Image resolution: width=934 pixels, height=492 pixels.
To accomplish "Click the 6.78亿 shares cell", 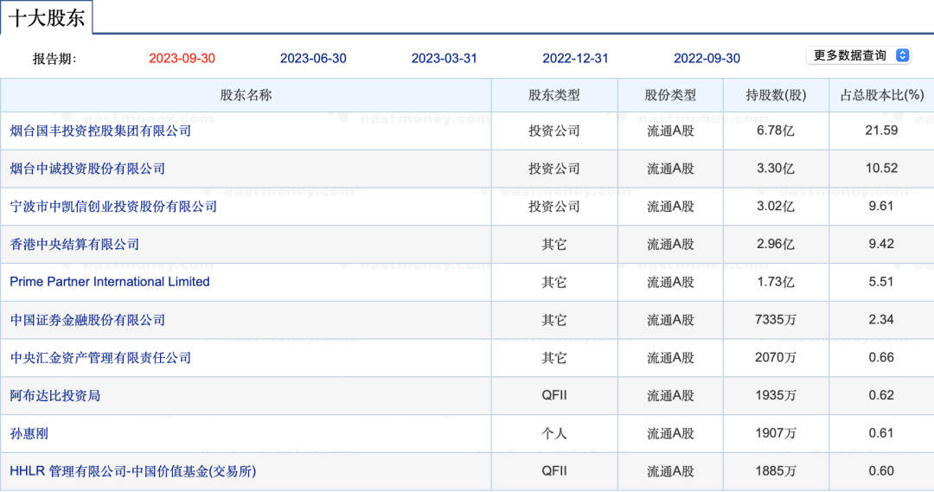I will pyautogui.click(x=776, y=131).
